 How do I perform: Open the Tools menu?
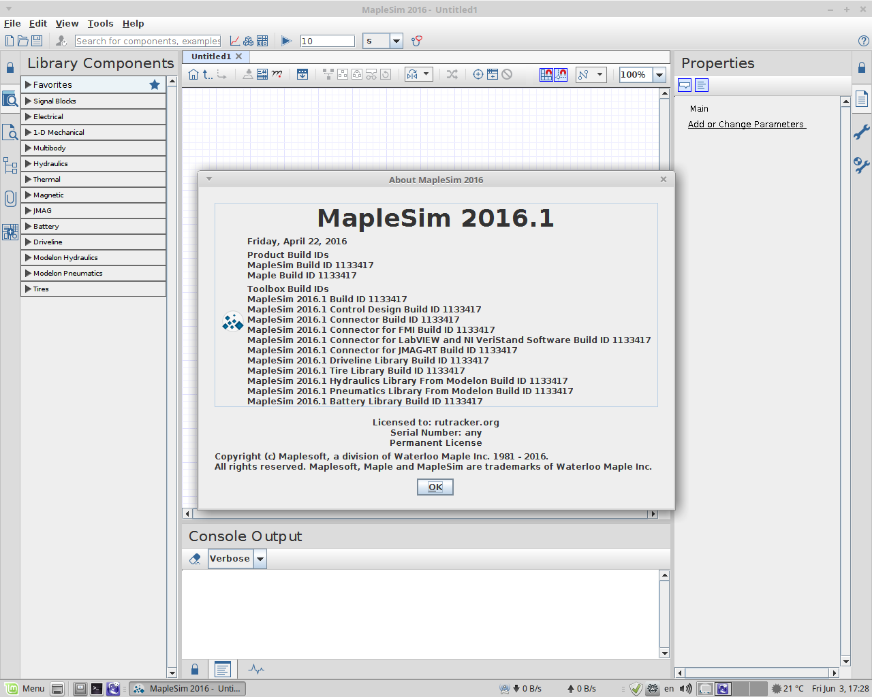tap(100, 23)
